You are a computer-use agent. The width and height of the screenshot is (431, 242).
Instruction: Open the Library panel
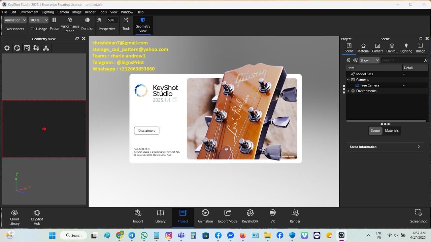161,216
